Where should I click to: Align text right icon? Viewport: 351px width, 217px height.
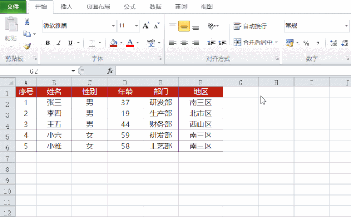click(195, 42)
